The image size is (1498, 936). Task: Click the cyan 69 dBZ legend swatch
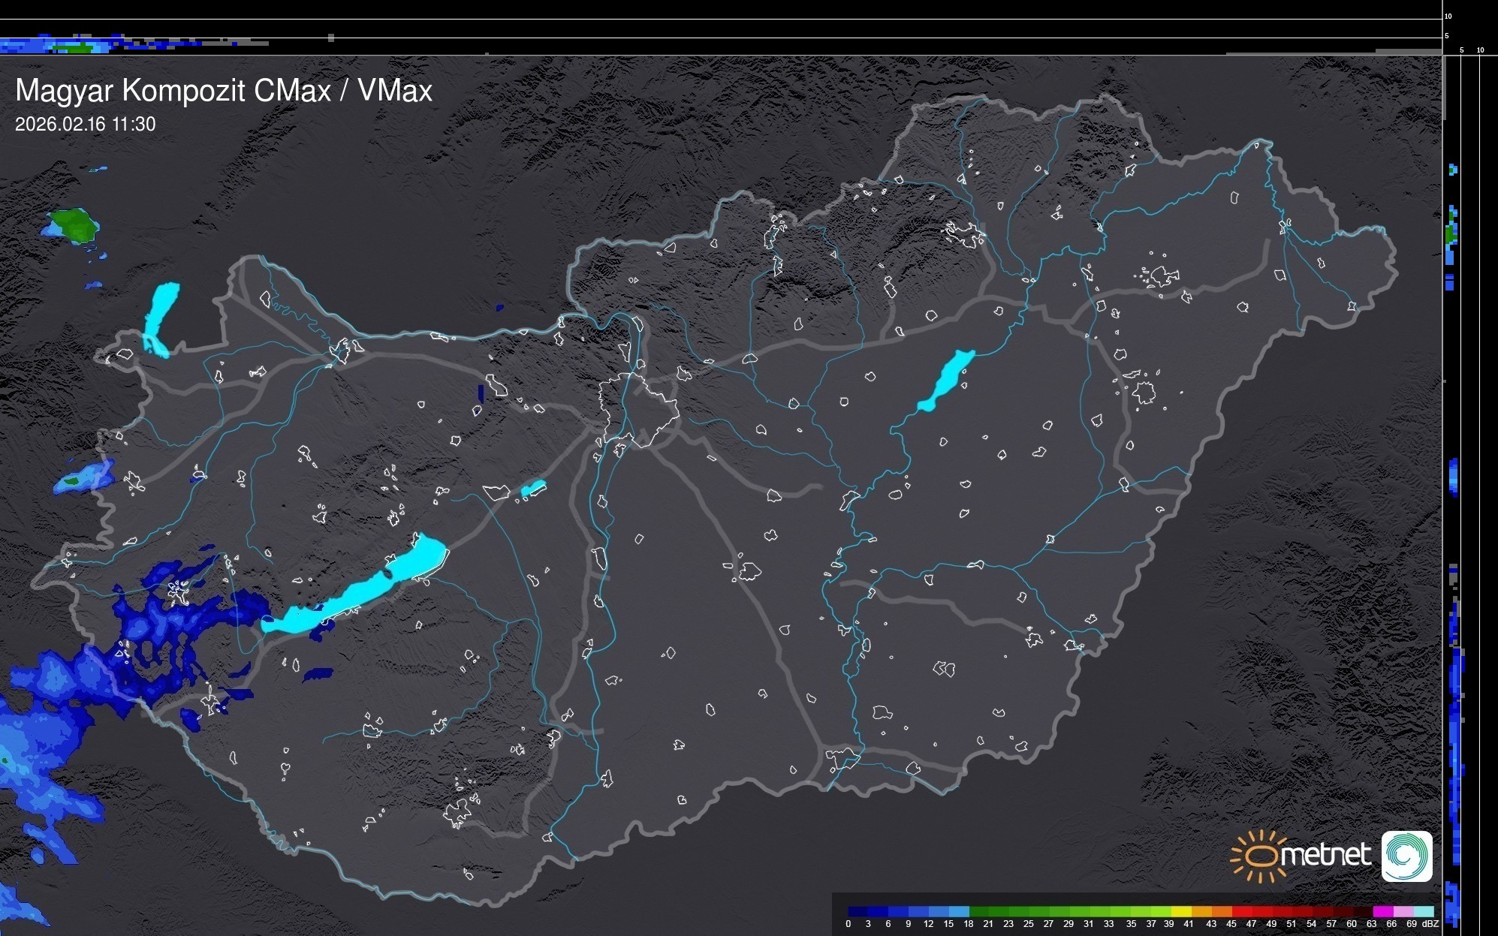click(x=1422, y=911)
